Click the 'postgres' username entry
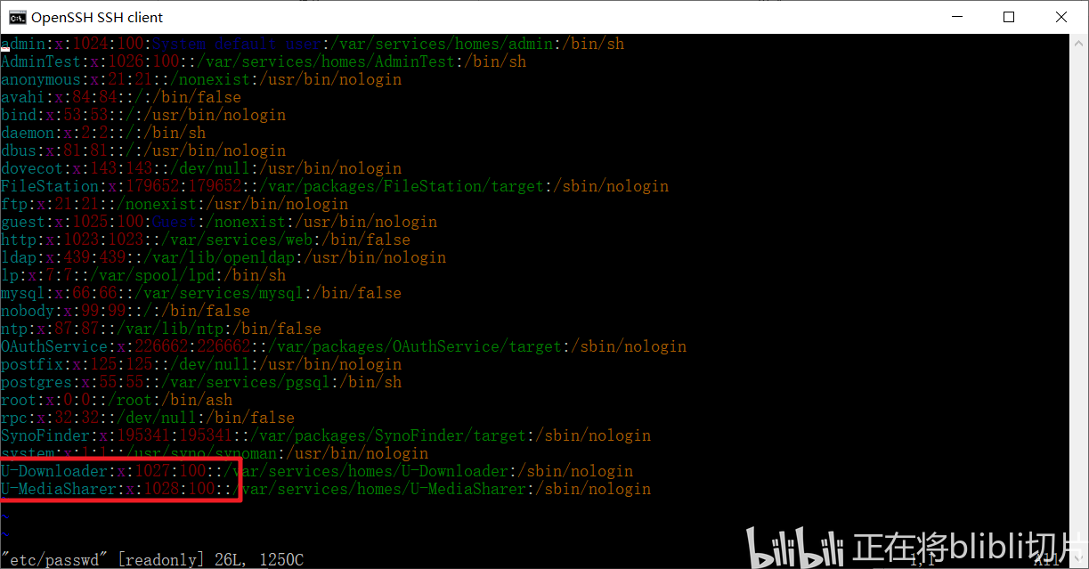This screenshot has height=569, width=1089. (x=36, y=382)
